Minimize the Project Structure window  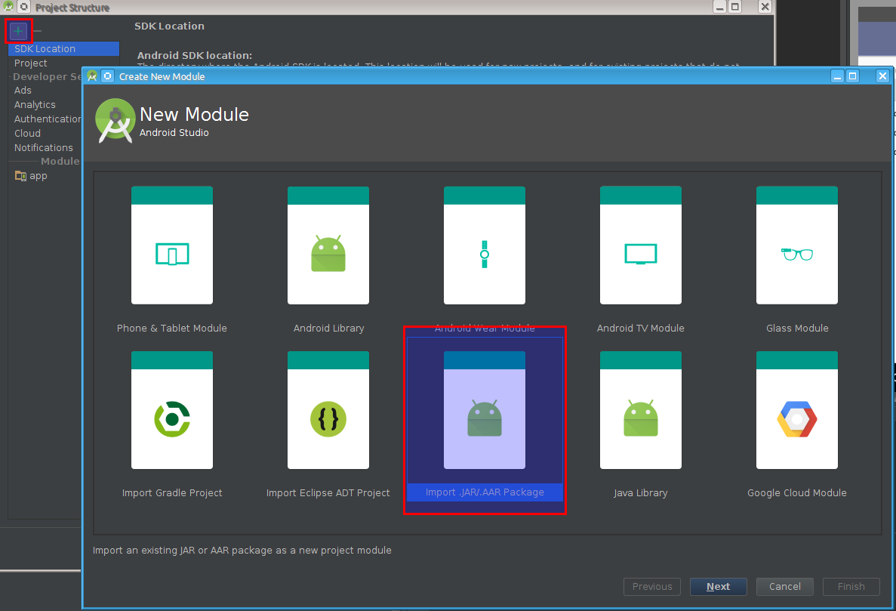pyautogui.click(x=720, y=7)
